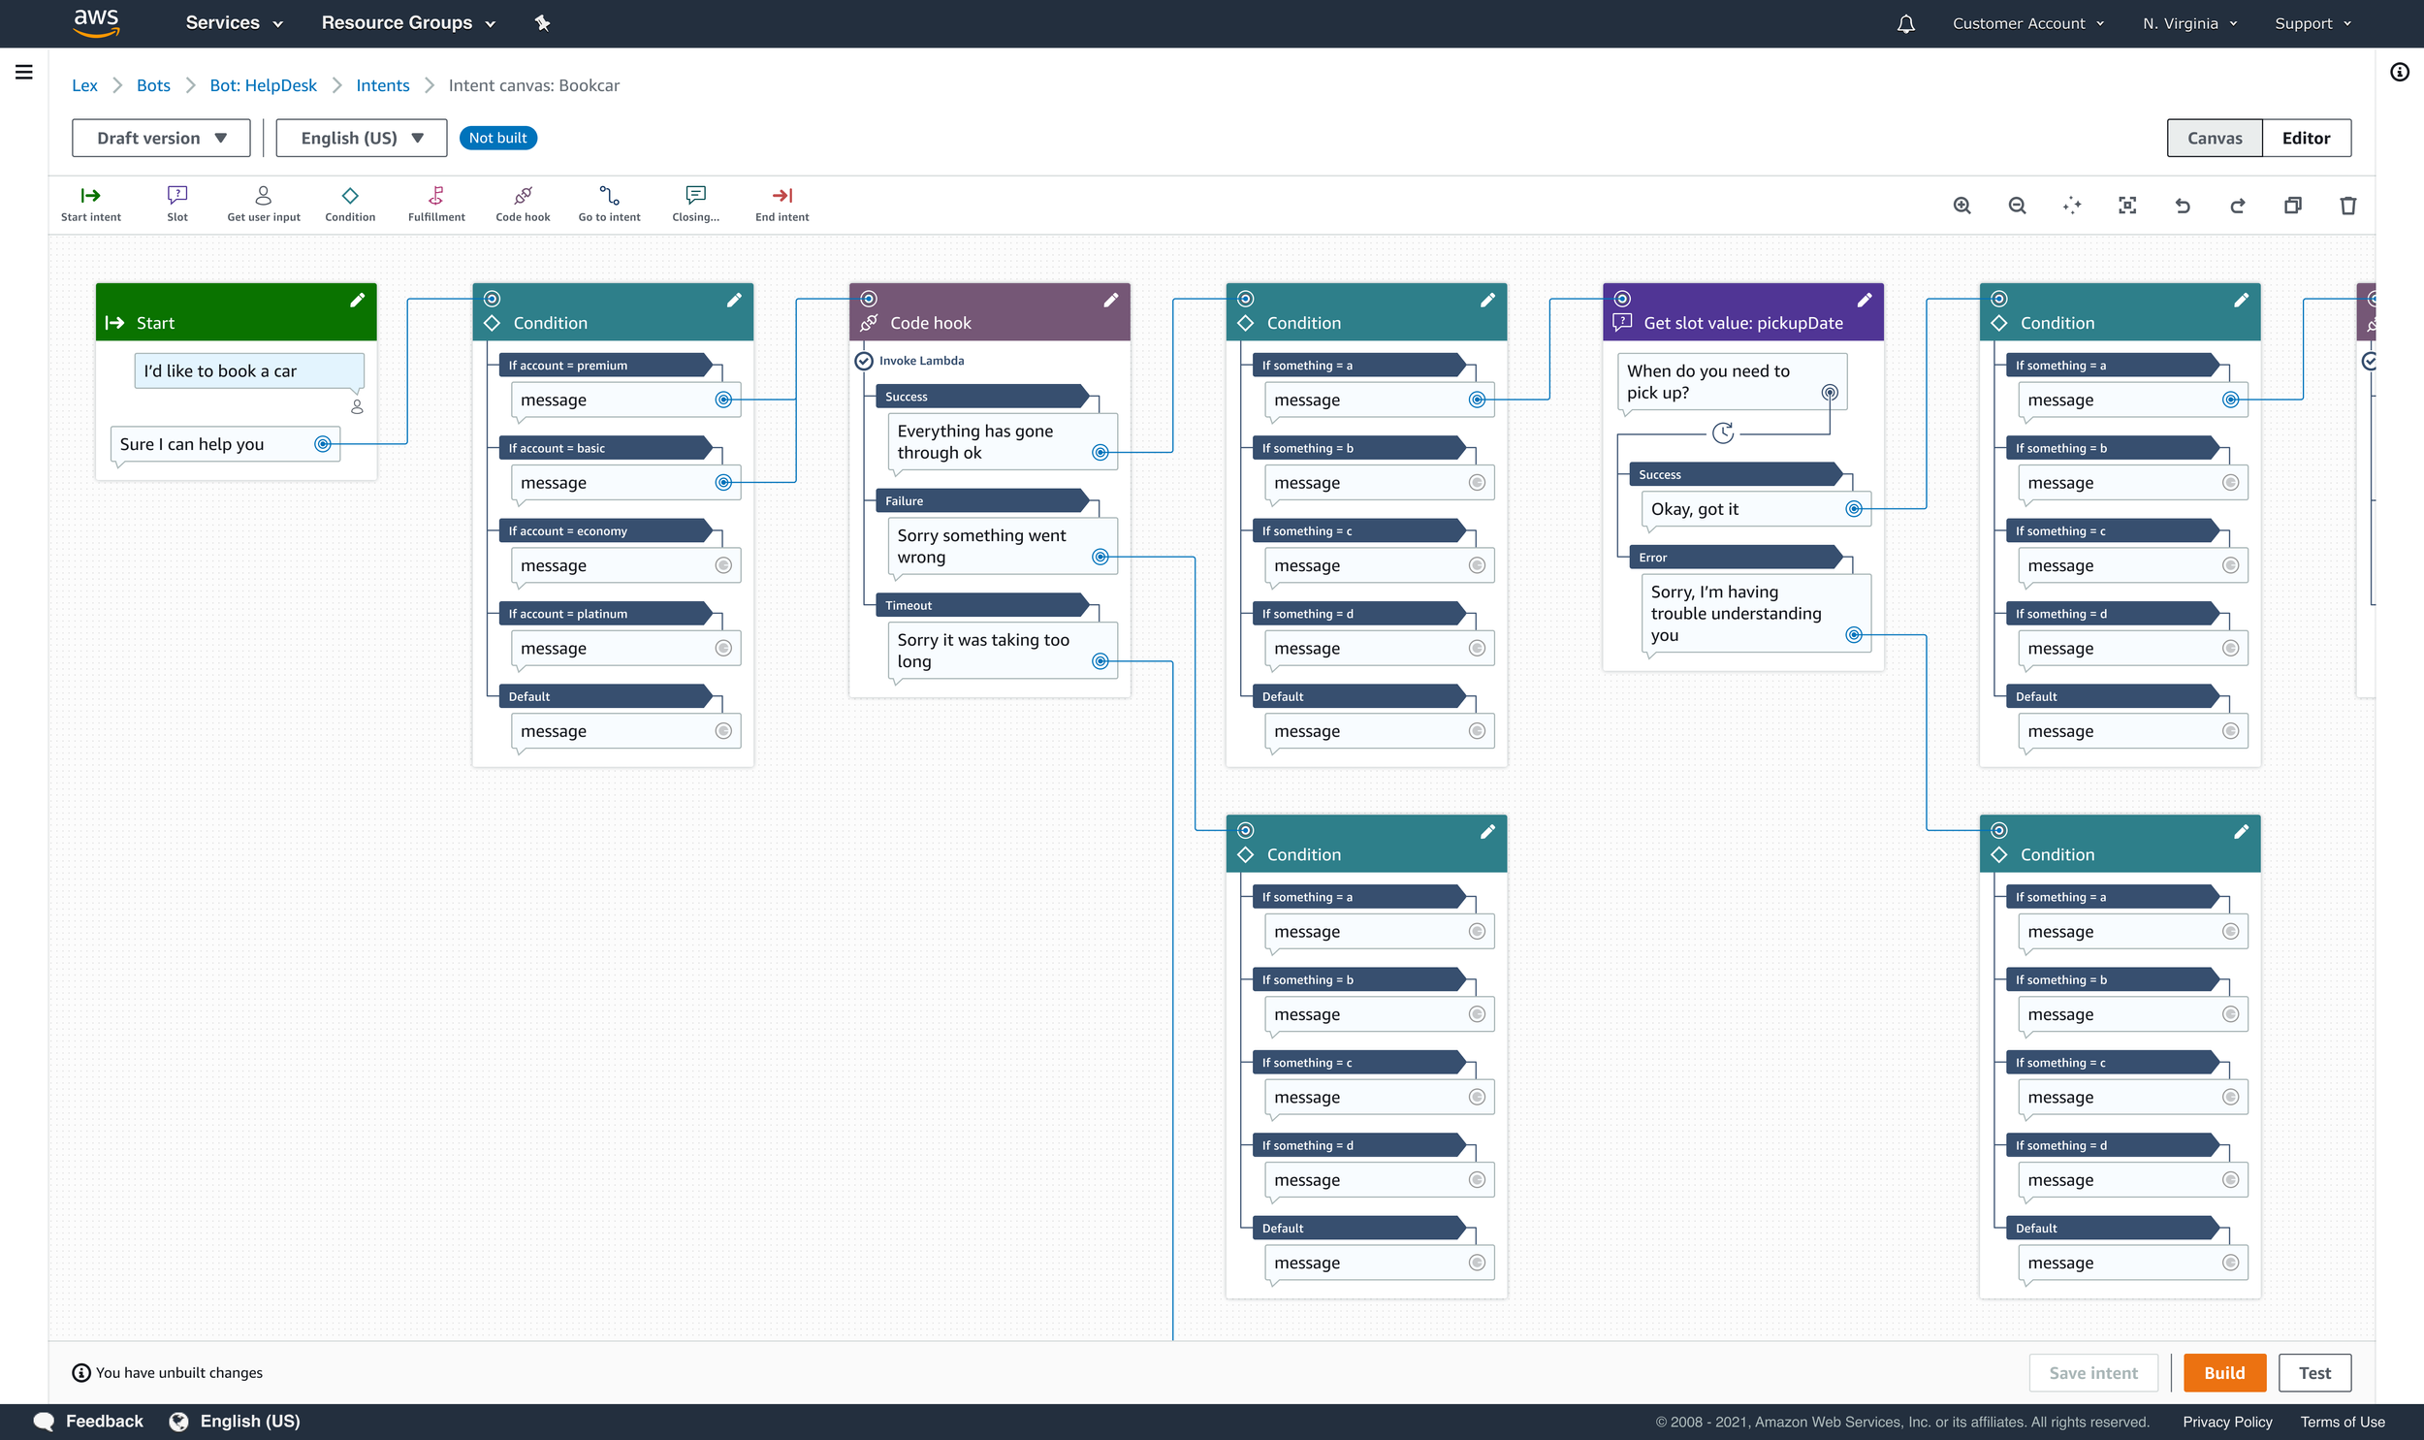Viewport: 2424px width, 1440px height.
Task: Toggle the Invoke Lambda checkmark in Code hook
Action: (x=863, y=361)
